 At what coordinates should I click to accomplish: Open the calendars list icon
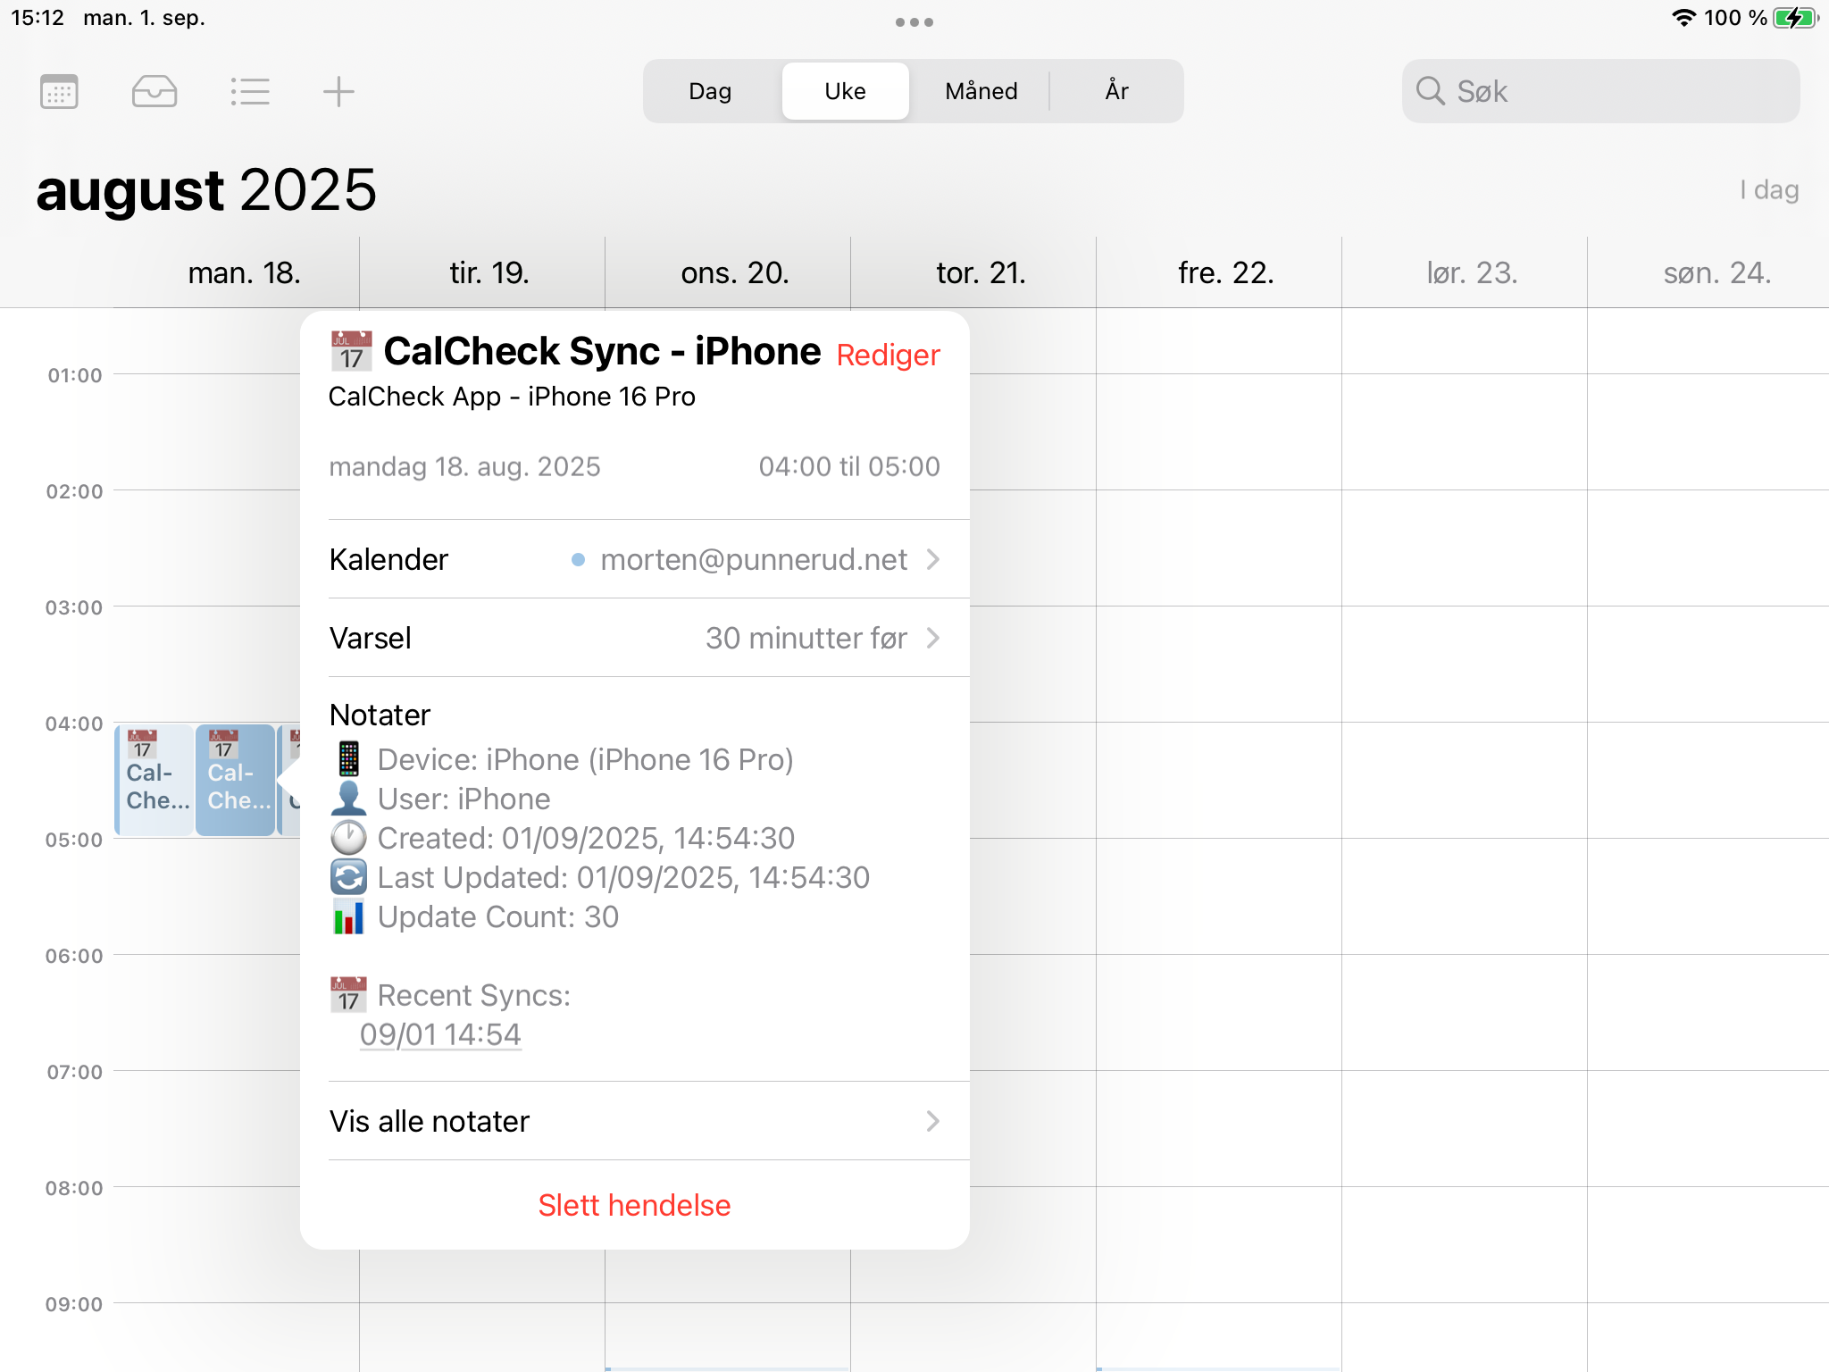(59, 91)
